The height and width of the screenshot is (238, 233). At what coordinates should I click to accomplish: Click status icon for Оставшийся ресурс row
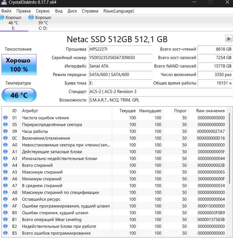pos(5,199)
